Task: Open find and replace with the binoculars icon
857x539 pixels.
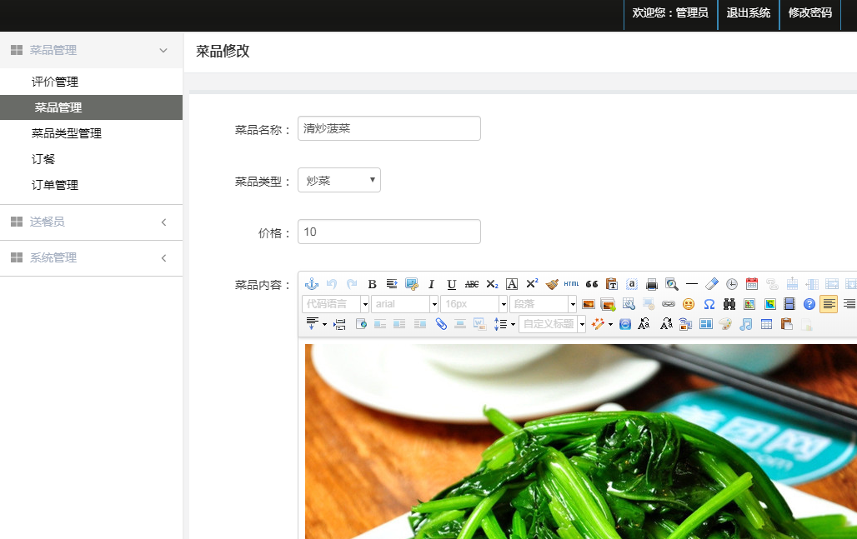Action: (x=729, y=304)
